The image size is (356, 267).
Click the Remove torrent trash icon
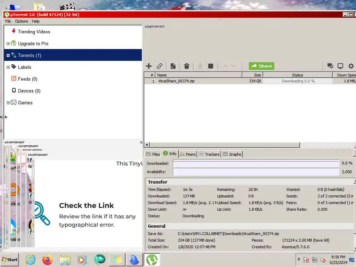[x=187, y=66]
